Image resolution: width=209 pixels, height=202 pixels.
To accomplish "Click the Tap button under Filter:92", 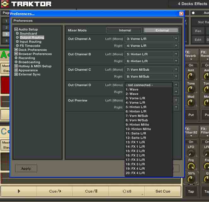I will (x=191, y=192).
